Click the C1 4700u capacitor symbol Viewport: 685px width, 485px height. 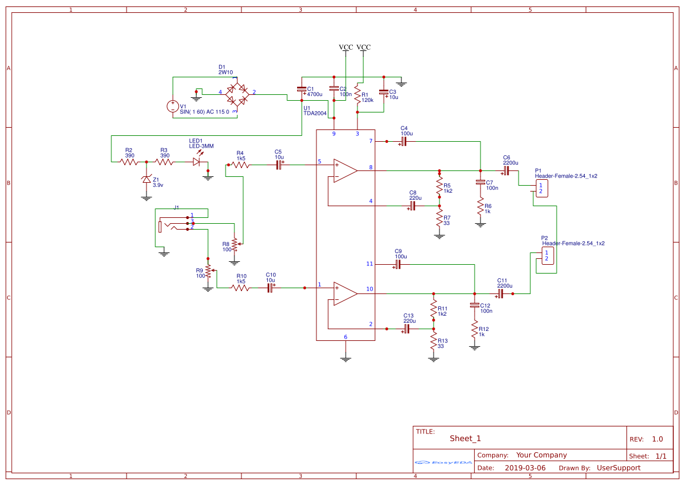click(301, 90)
